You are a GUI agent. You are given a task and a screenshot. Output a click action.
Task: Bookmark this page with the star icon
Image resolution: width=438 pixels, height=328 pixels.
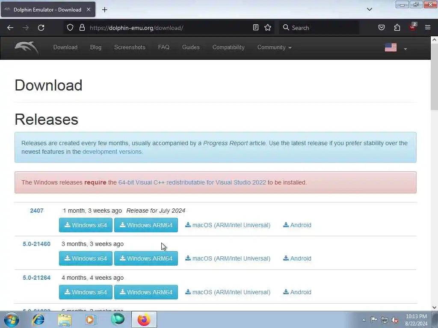pyautogui.click(x=268, y=27)
